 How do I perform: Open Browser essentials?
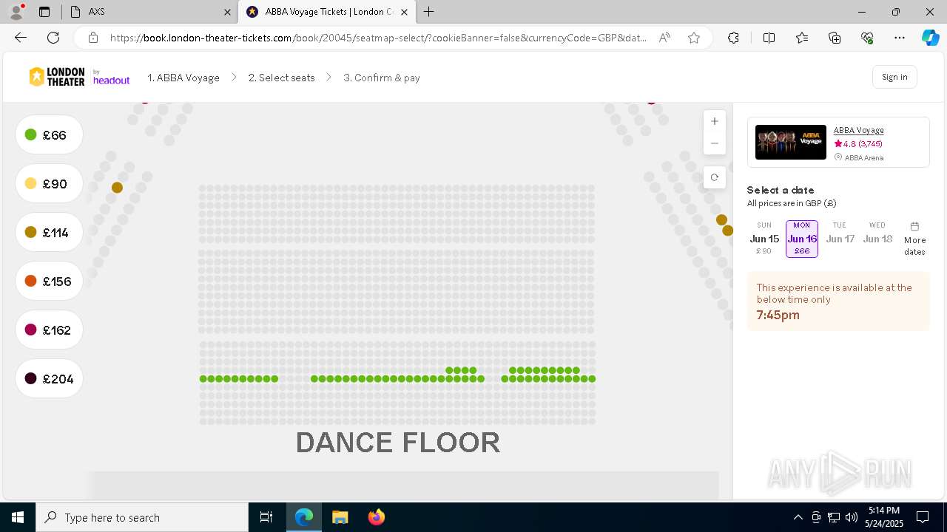[x=867, y=38]
